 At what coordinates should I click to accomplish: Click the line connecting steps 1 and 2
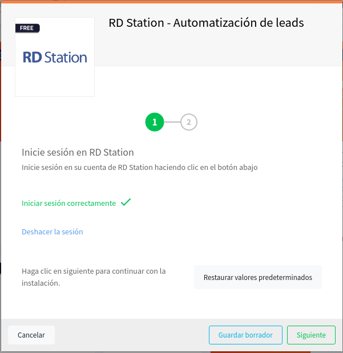coord(172,122)
